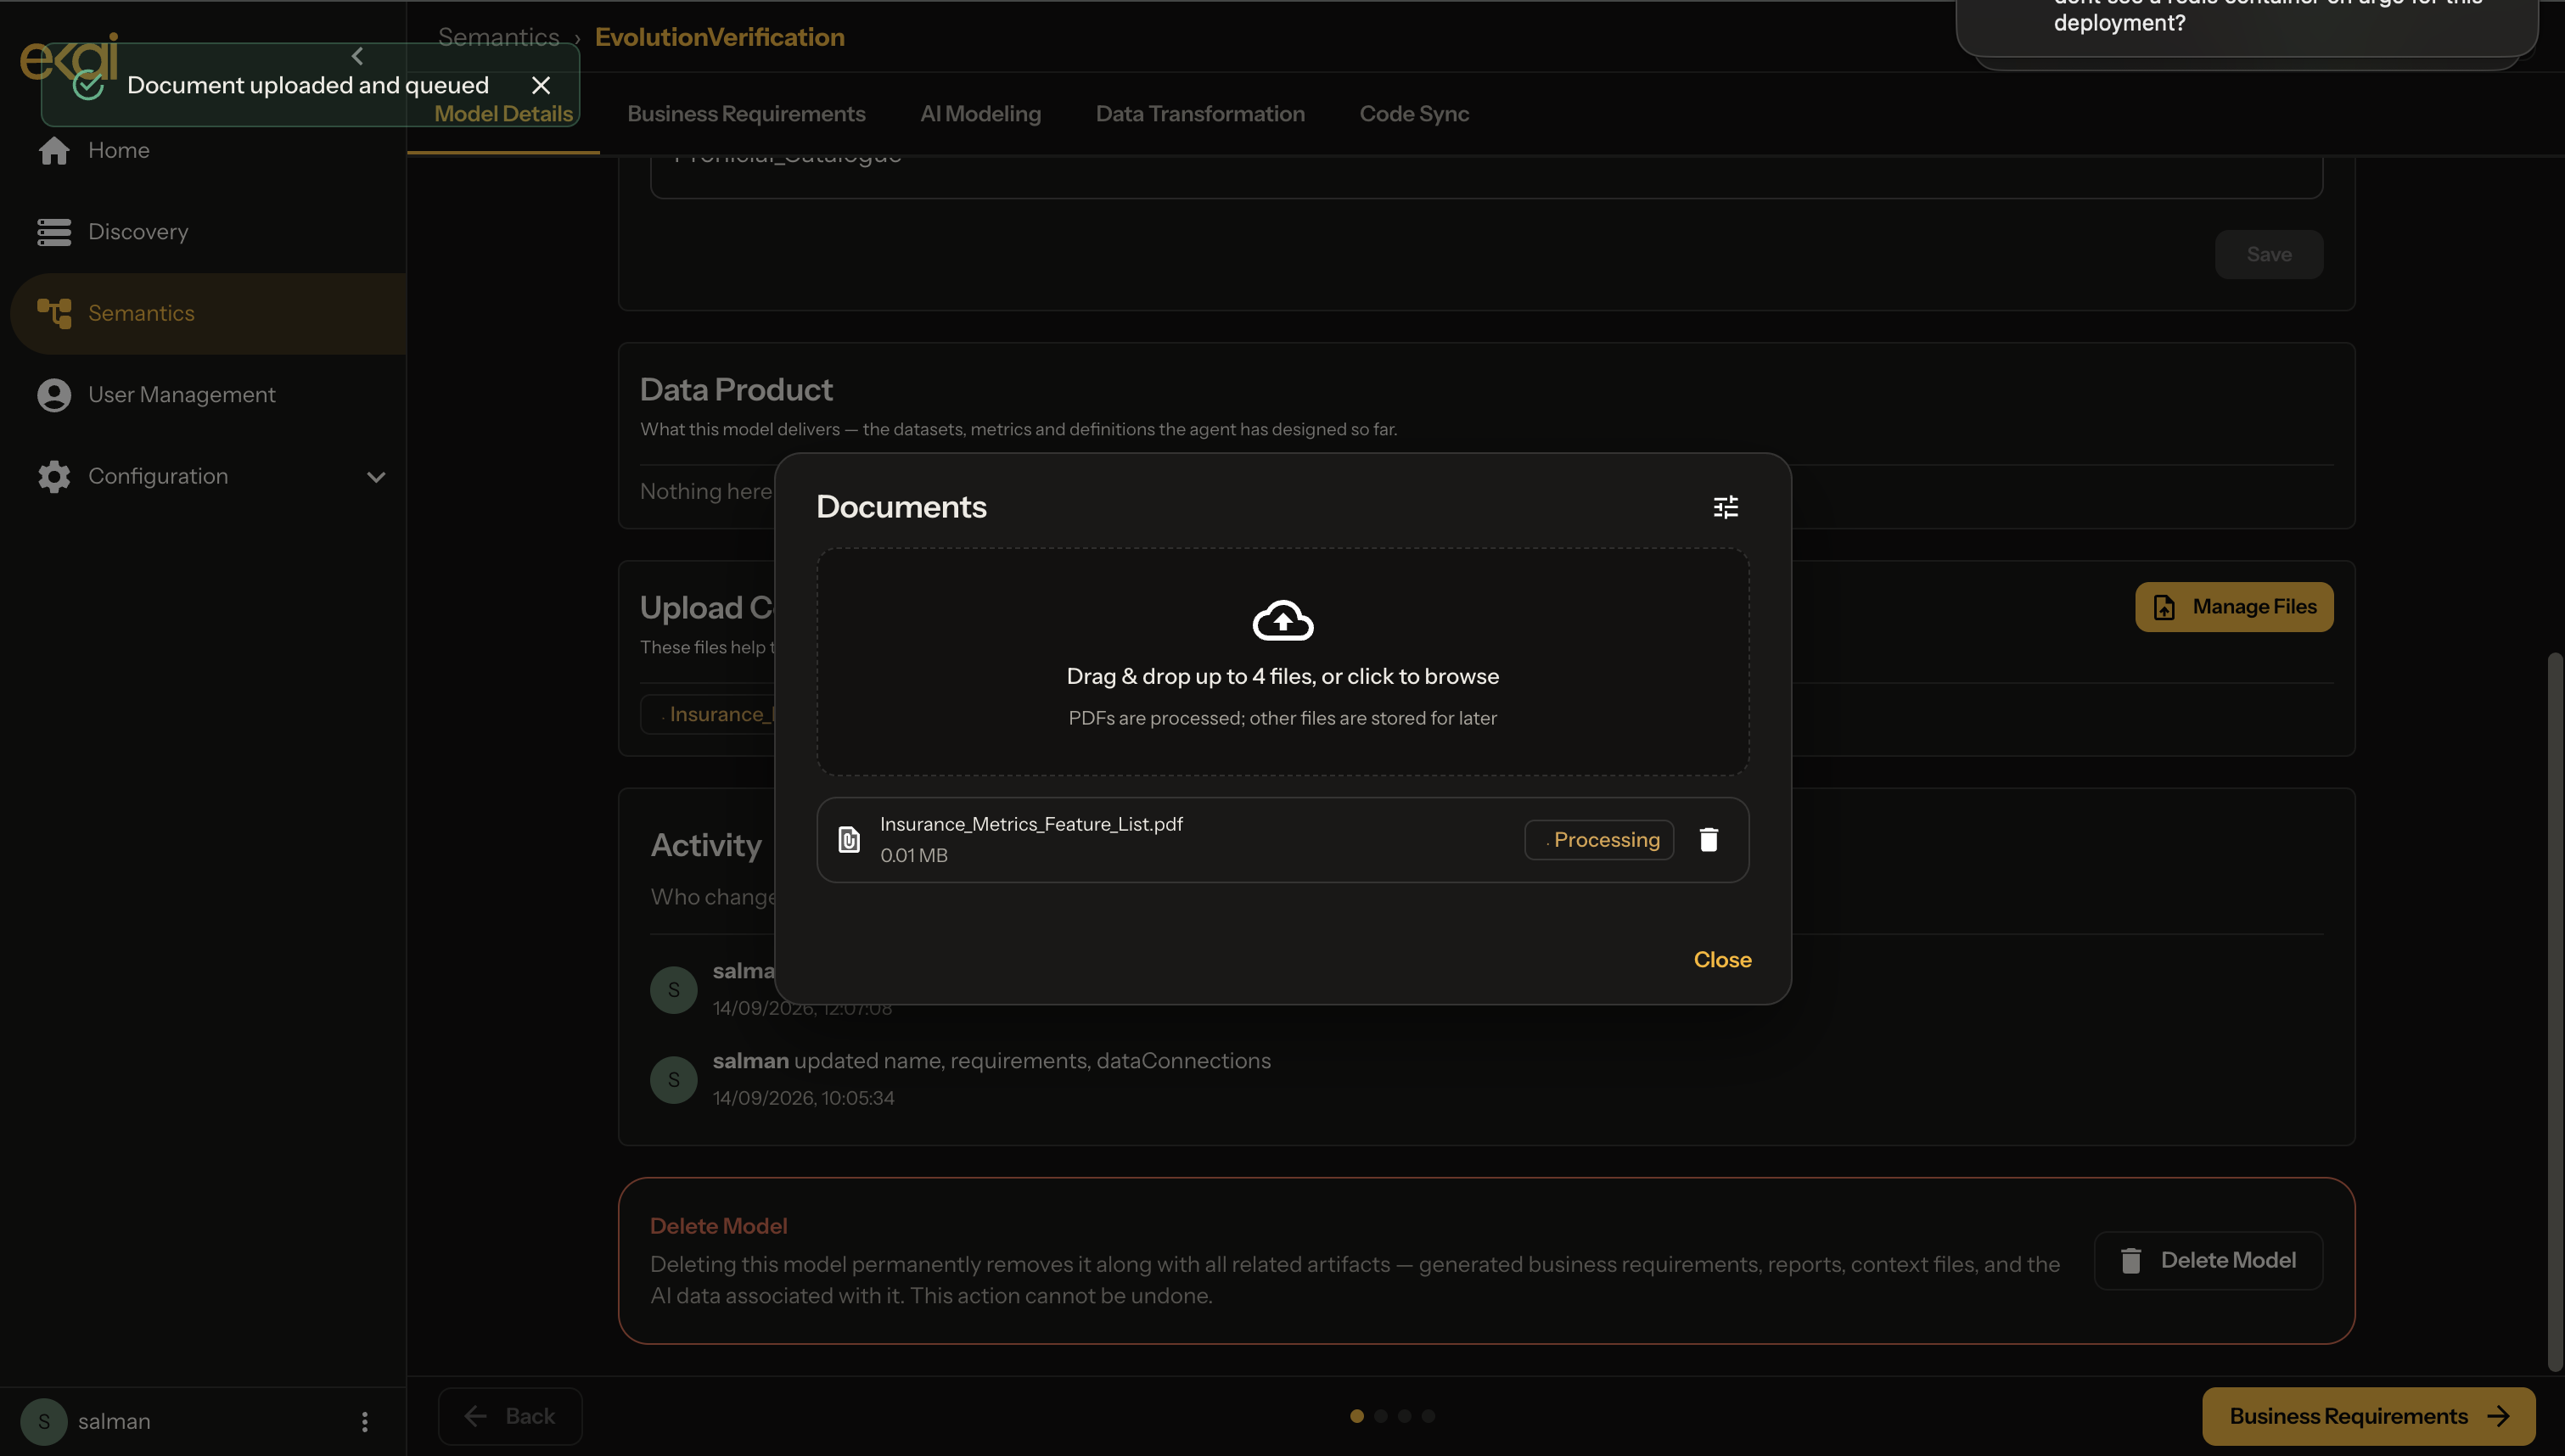The image size is (2565, 1456).
Task: Click the PDF file icon beside Insurance_Metrics_Feature_List
Action: (849, 840)
